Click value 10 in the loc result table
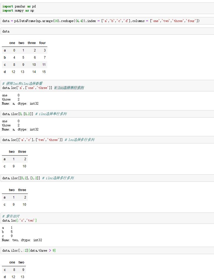This screenshot has width=214, height=280. pos(24,166)
